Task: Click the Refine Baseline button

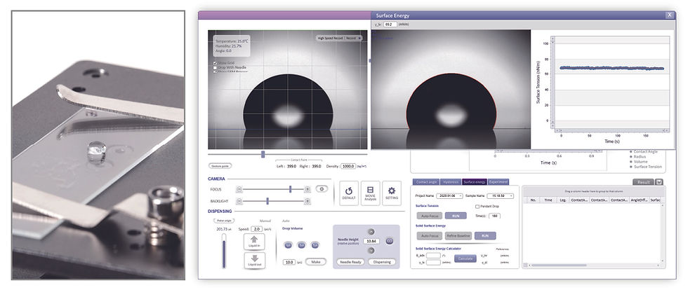Action: (458, 235)
